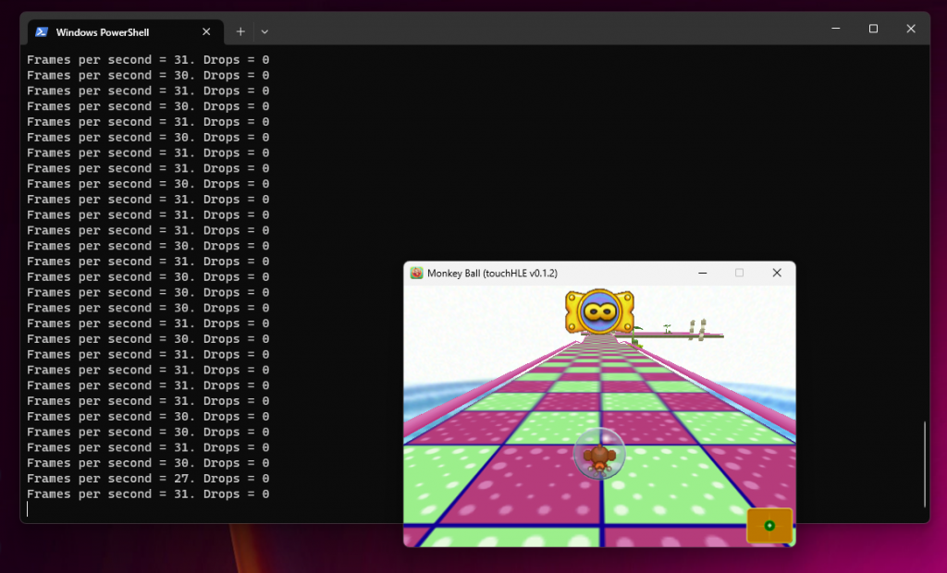This screenshot has height=573, width=947.
Task: Click the green dot on the minimap
Action: click(769, 526)
